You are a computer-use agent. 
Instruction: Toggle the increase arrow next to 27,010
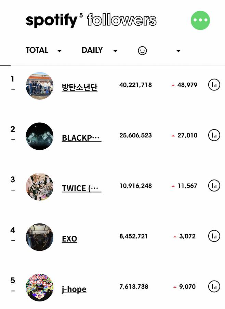pos(173,135)
